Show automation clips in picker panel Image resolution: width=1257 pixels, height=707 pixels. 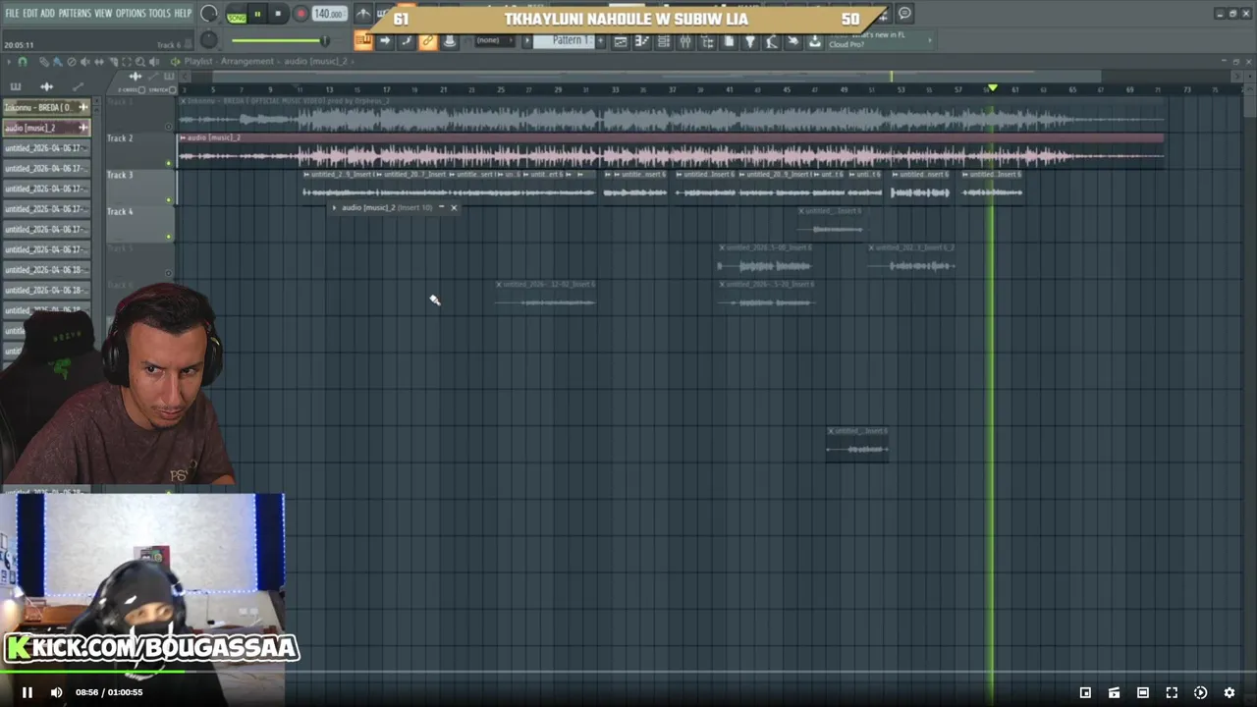[78, 86]
